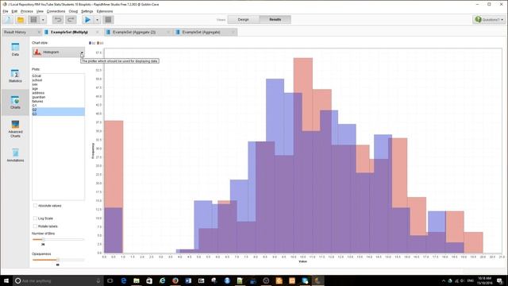This screenshot has height=286, width=508.
Task: Switch to the Results view
Action: pyautogui.click(x=275, y=19)
